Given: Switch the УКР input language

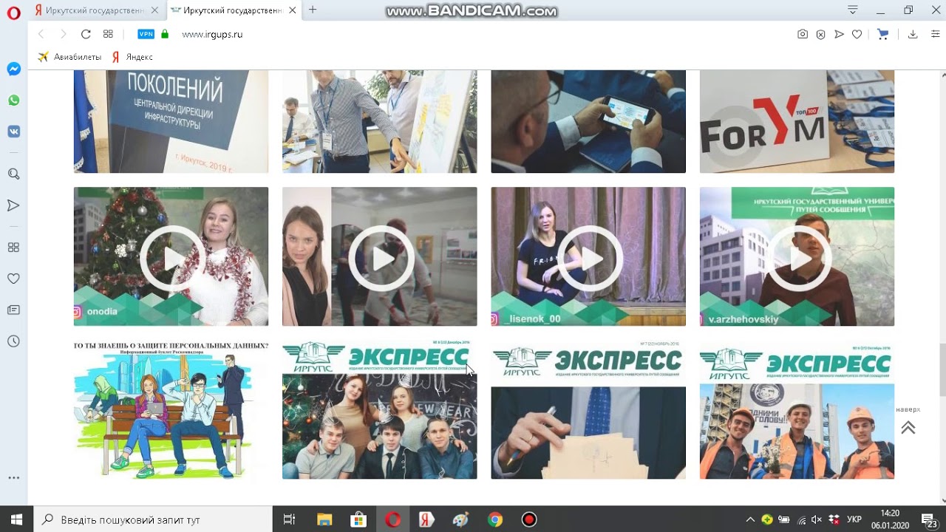Looking at the screenshot, I should [x=854, y=519].
